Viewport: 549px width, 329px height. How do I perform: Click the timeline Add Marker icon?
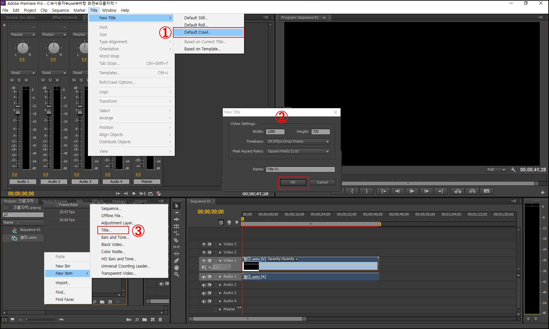pos(237,222)
